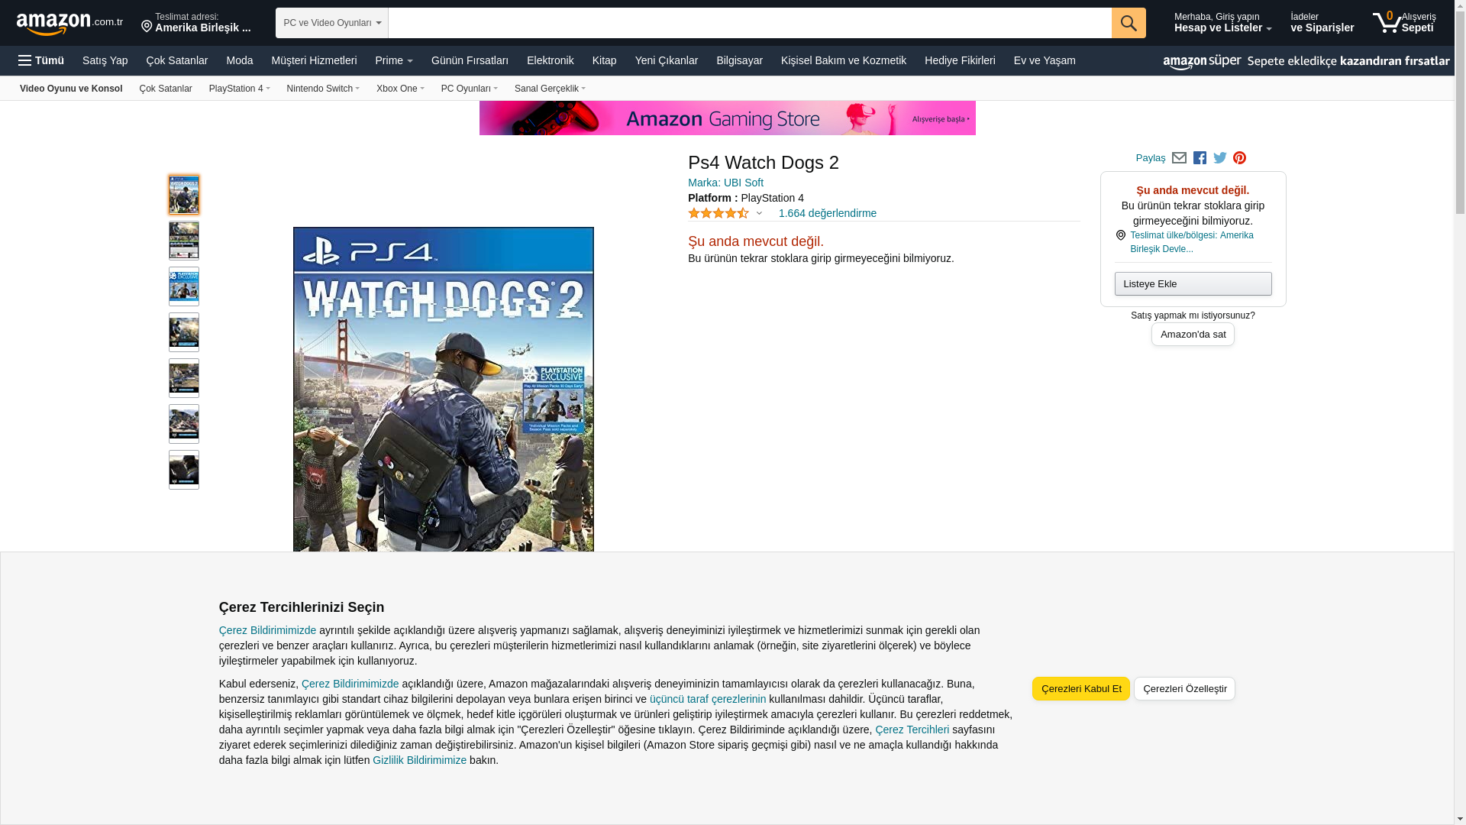Expand PC ve Video Oyunları search category
This screenshot has height=825, width=1466.
tap(331, 23)
